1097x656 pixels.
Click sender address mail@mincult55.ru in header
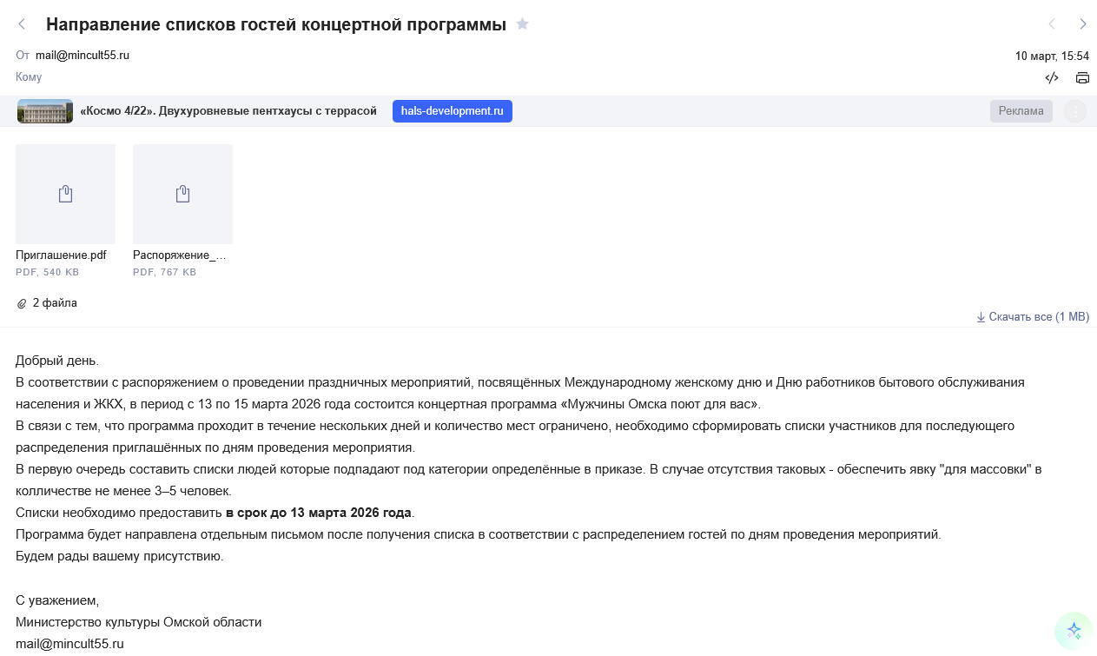tap(83, 55)
